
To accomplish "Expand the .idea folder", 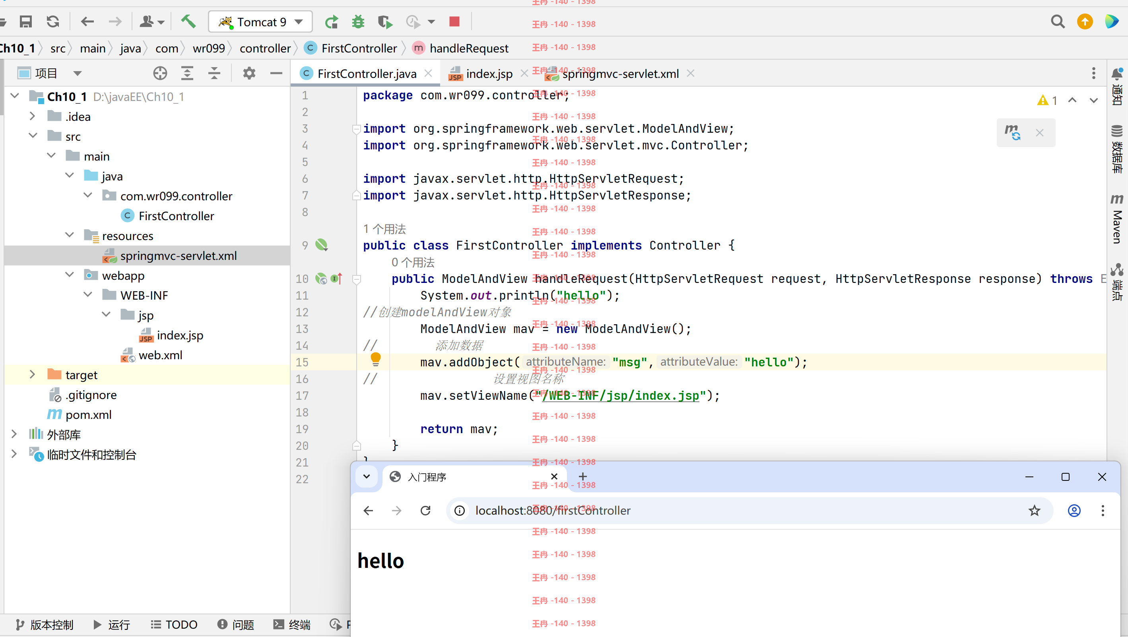I will click(x=32, y=116).
